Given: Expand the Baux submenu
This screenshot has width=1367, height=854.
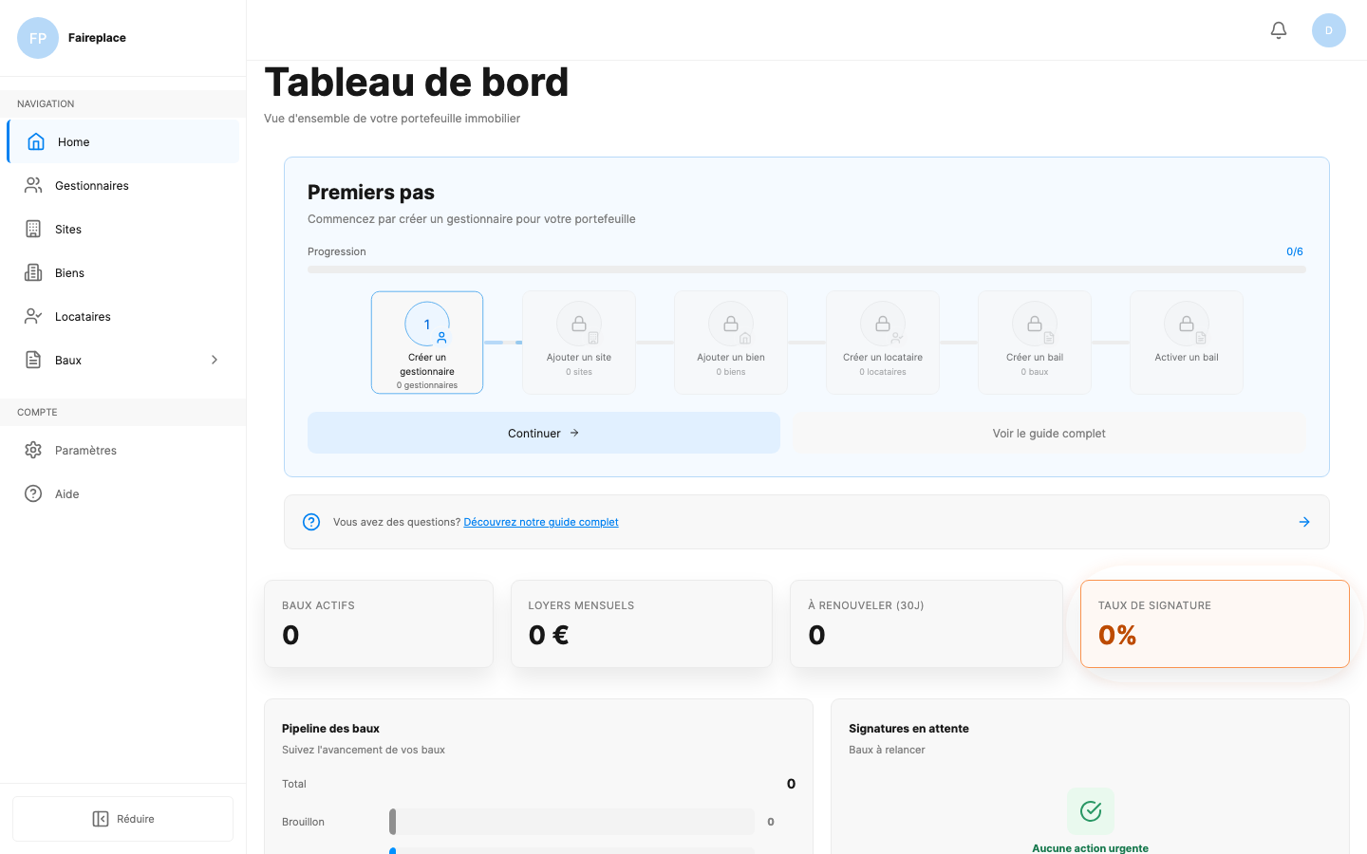Looking at the screenshot, I should pyautogui.click(x=214, y=360).
